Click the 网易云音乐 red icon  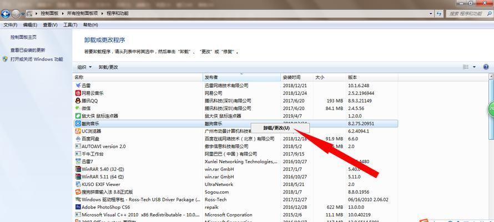tap(78, 93)
